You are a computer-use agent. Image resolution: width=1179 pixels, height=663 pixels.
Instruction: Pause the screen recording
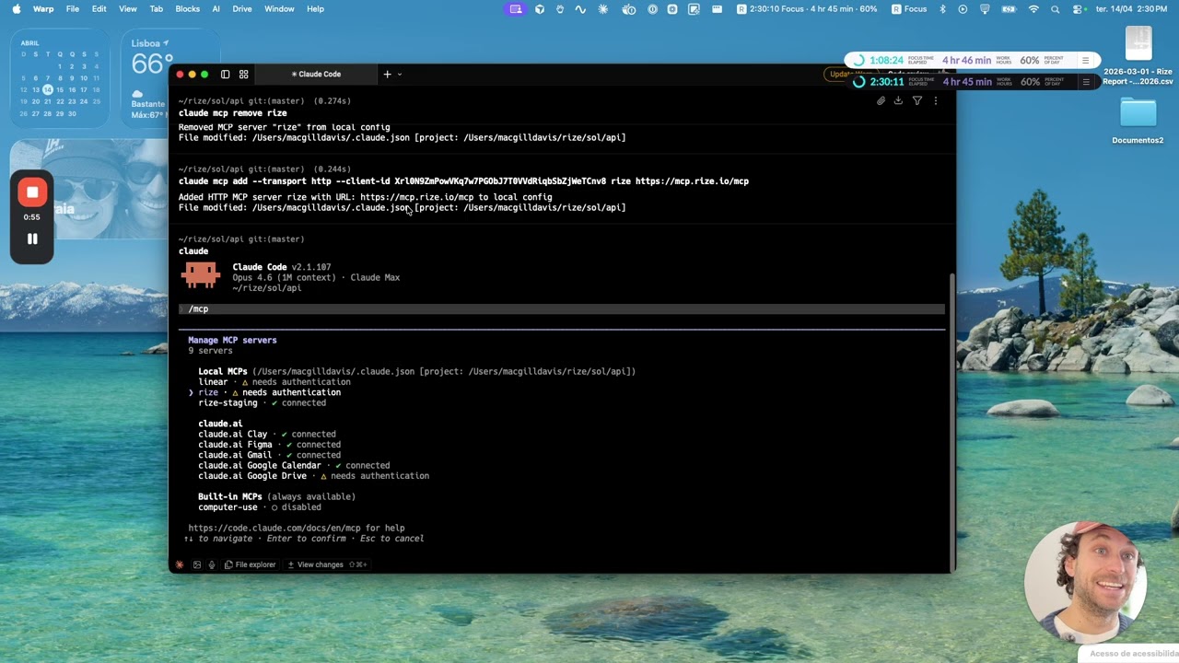32,238
